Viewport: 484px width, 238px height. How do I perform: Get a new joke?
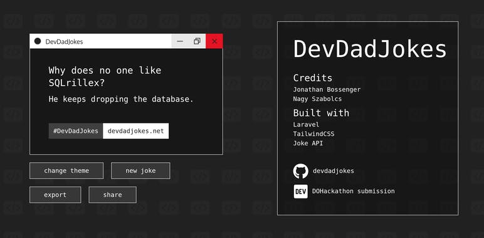click(140, 171)
